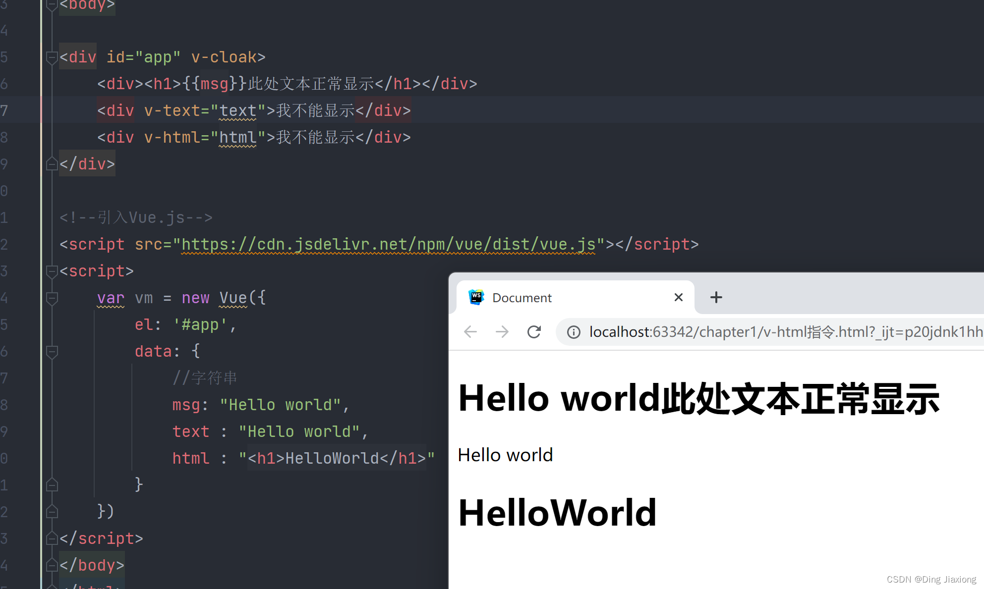Collapse the new Vue fold marker
984x589 pixels.
click(52, 298)
